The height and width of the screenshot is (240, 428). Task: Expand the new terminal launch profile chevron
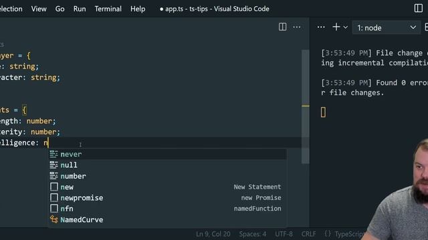pos(346,27)
